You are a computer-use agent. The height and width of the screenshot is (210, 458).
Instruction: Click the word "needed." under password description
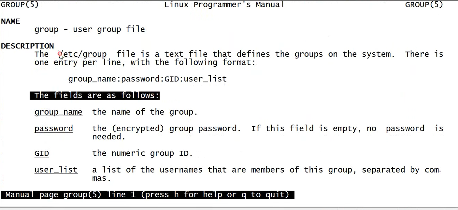tap(109, 137)
